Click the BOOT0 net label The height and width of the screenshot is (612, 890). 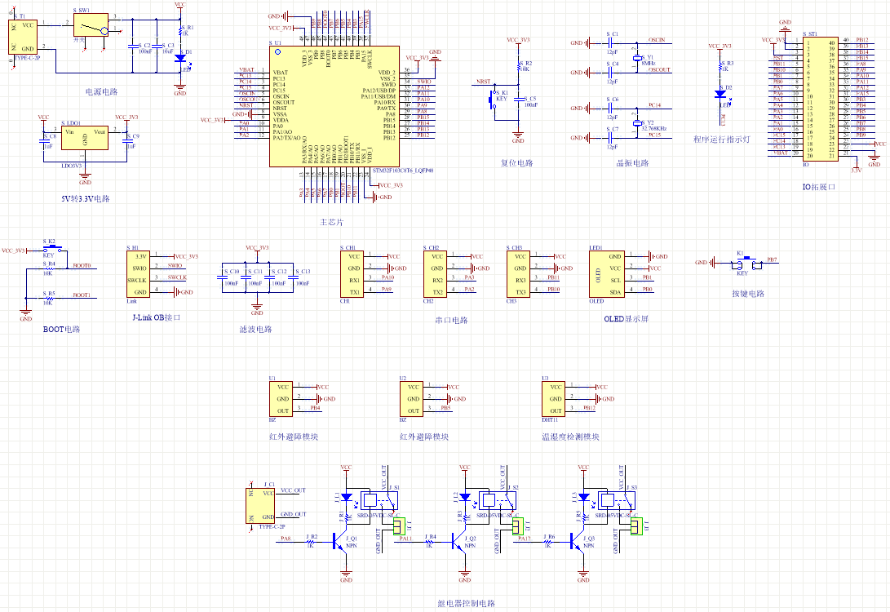(x=82, y=266)
